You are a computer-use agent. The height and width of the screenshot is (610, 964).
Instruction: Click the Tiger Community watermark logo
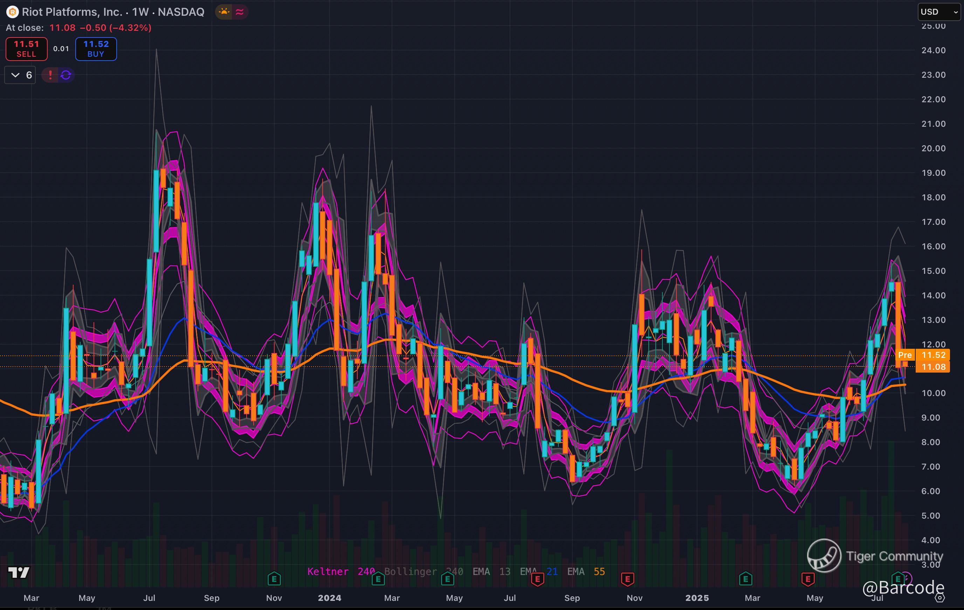pyautogui.click(x=824, y=556)
